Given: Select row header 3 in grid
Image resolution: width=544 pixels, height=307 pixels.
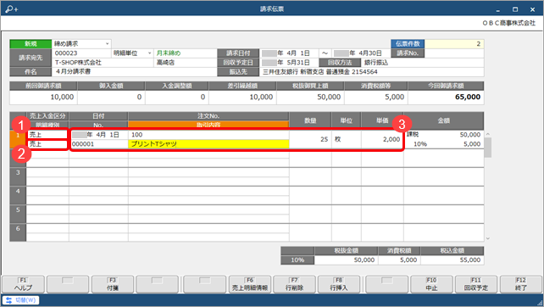Looking at the screenshot, I should (18, 176).
